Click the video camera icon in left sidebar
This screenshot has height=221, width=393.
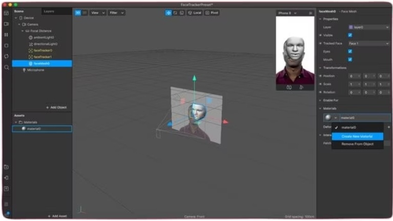pos(6,24)
